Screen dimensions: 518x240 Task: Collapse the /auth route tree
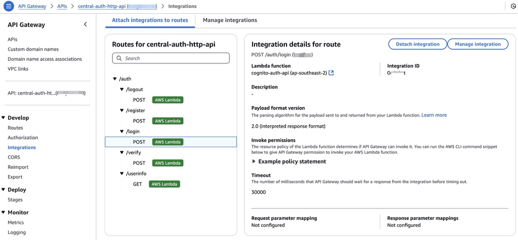pos(115,79)
